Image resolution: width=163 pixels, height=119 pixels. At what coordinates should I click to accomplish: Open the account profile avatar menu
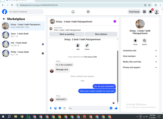(x=156, y=12)
